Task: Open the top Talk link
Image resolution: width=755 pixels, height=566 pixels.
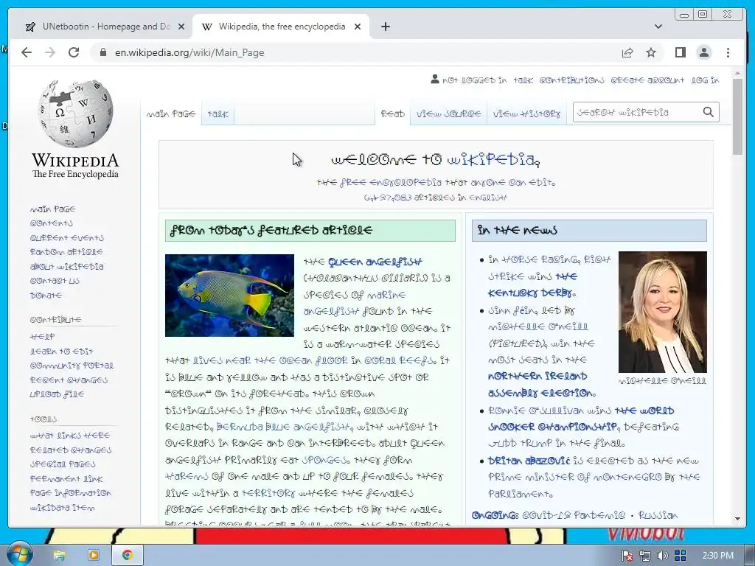Action: 523,80
